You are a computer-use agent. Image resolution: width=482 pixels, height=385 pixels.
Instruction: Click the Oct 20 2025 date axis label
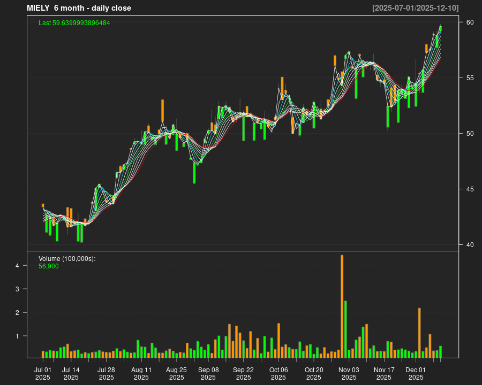314,373
